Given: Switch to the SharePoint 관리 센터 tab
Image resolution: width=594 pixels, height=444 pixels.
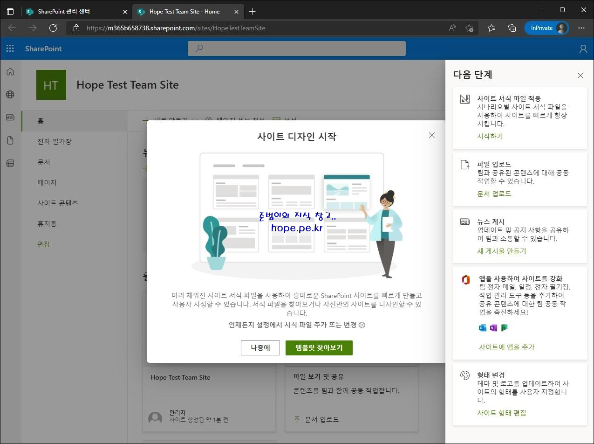Looking at the screenshot, I should 77,11.
